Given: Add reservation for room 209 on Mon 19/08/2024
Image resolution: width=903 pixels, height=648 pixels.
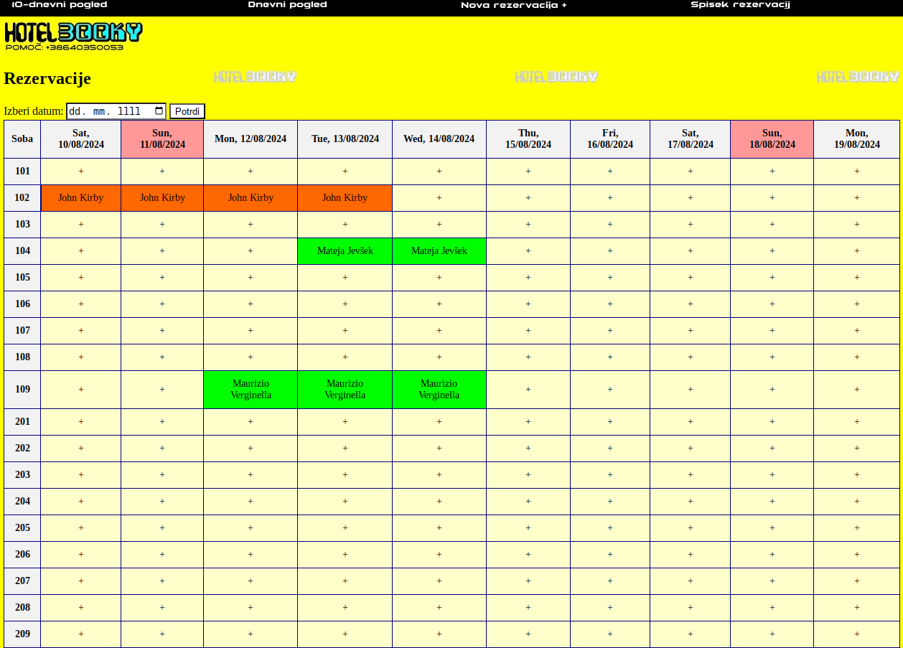Looking at the screenshot, I should 856,634.
